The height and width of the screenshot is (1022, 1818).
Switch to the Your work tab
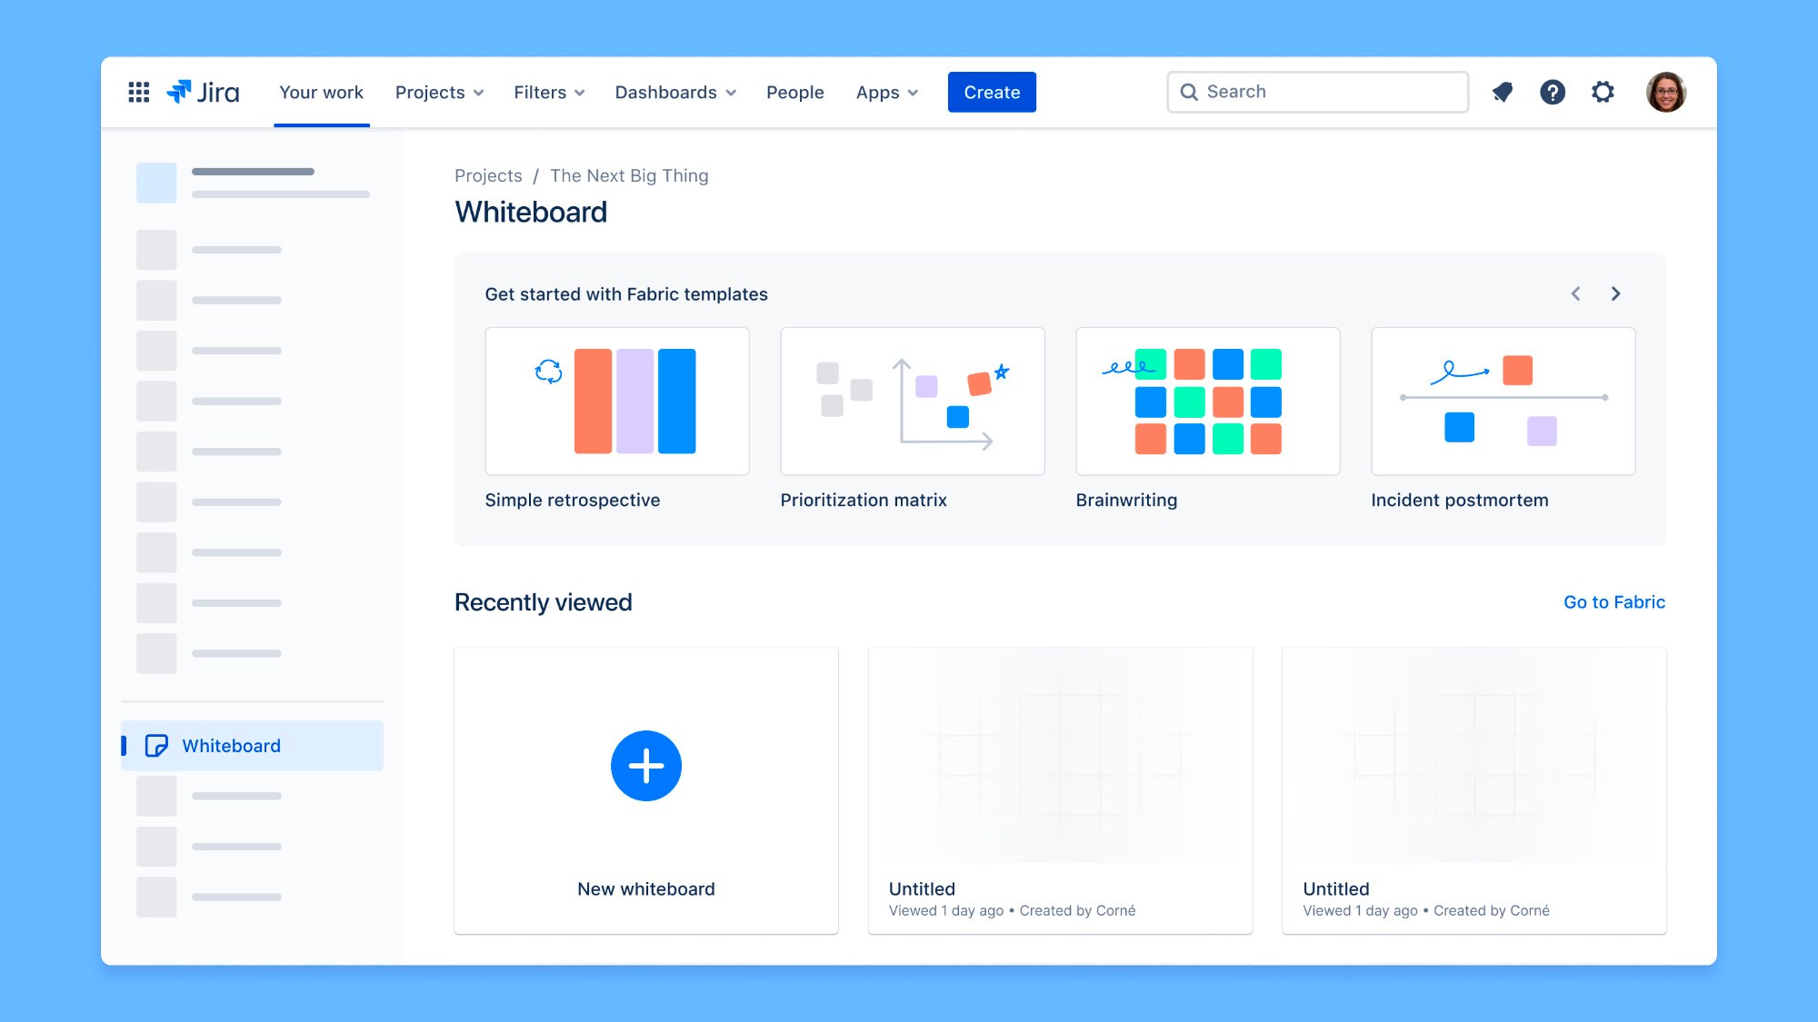321,93
